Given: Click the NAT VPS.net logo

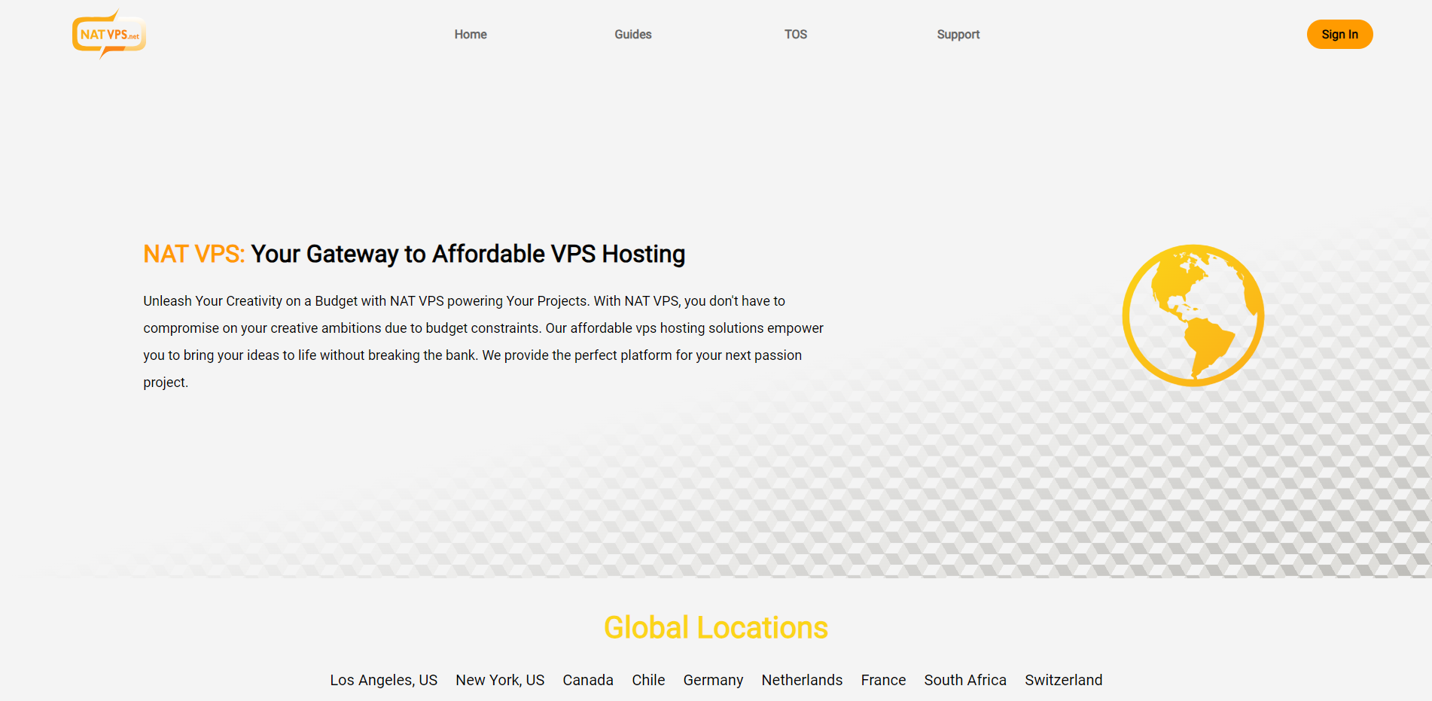Looking at the screenshot, I should click(109, 34).
